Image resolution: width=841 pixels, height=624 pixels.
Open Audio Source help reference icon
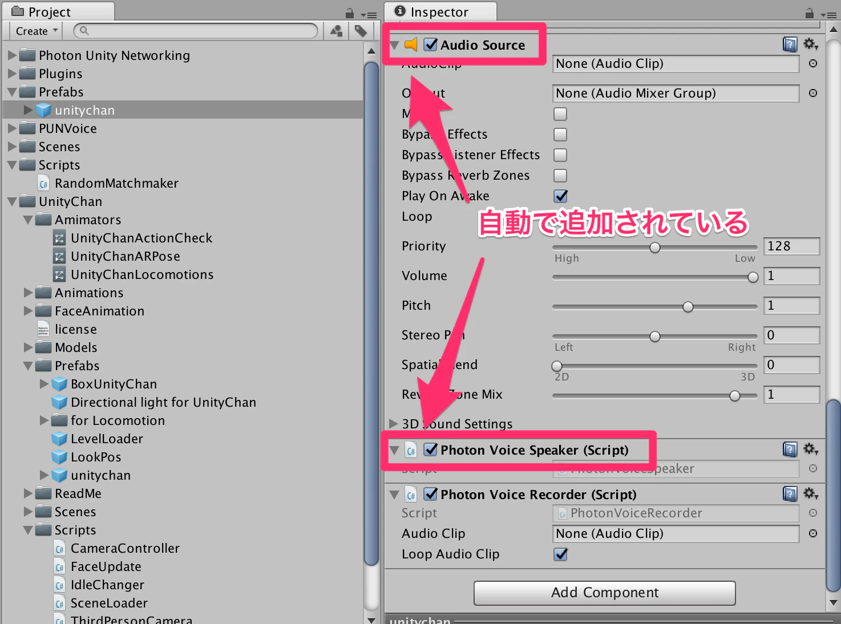tap(790, 44)
